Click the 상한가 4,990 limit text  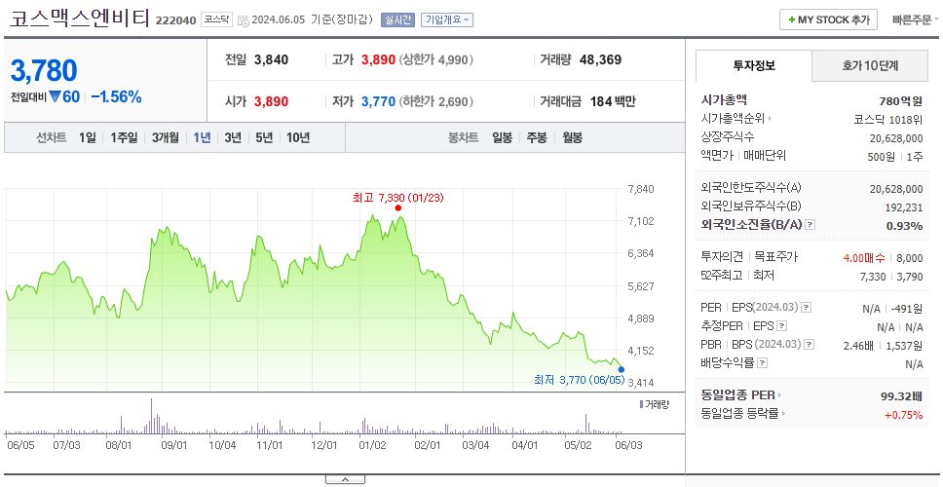[x=436, y=60]
